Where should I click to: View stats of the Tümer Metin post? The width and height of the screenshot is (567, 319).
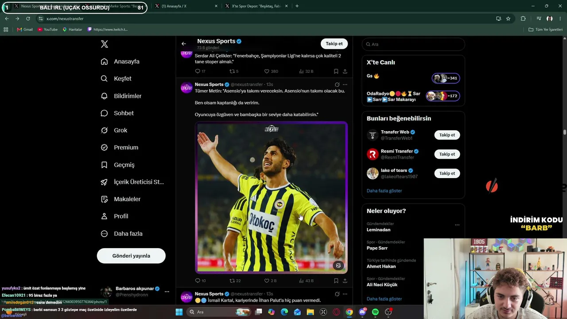(306, 281)
